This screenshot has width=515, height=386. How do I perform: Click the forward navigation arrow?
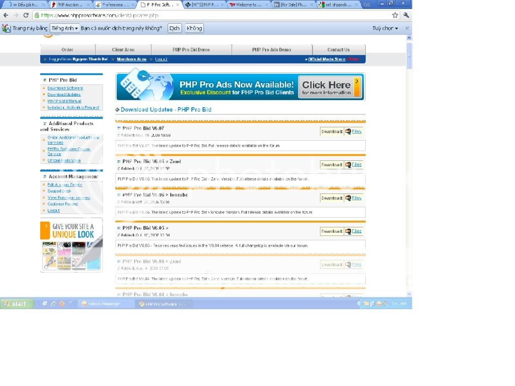(x=16, y=16)
